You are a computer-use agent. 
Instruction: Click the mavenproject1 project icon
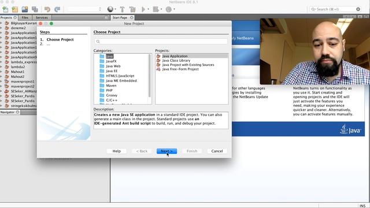[7, 81]
